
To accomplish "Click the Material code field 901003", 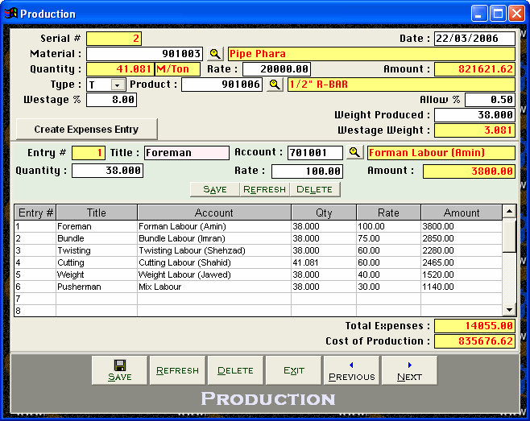I will pos(145,54).
